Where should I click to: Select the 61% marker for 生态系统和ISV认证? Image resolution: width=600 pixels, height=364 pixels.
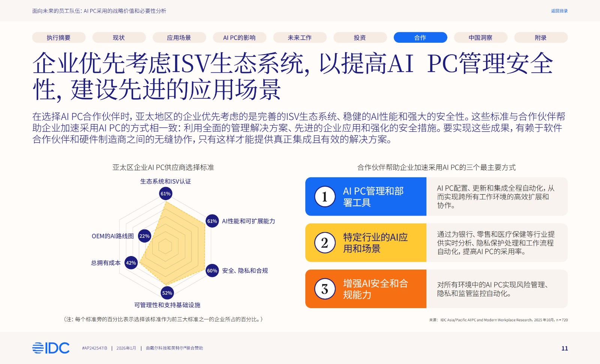(x=165, y=194)
